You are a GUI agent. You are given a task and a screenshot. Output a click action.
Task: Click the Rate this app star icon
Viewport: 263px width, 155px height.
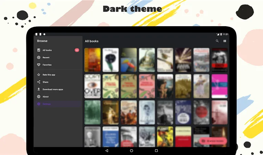coord(39,75)
